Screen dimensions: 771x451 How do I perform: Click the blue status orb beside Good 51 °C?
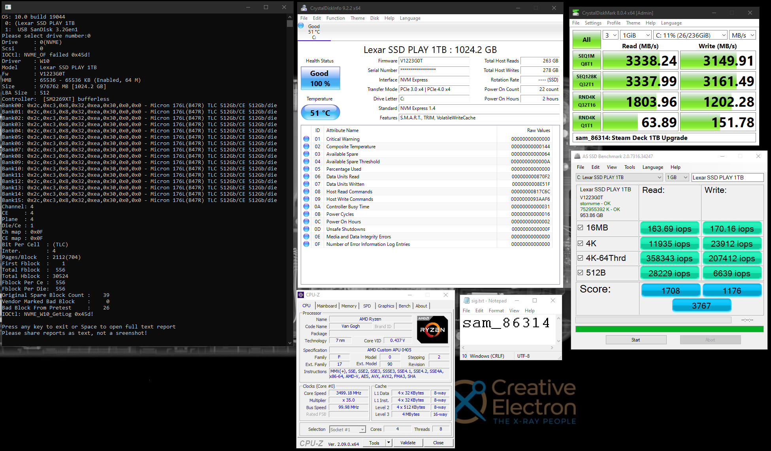click(301, 26)
